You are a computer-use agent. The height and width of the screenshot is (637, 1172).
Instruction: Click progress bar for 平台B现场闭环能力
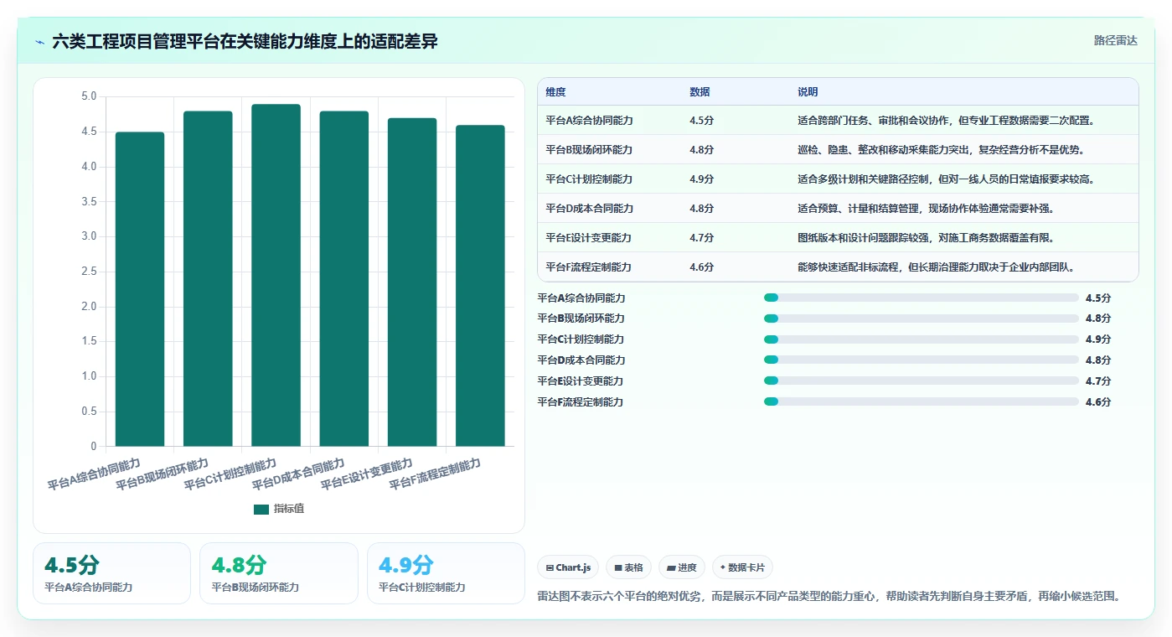[922, 318]
